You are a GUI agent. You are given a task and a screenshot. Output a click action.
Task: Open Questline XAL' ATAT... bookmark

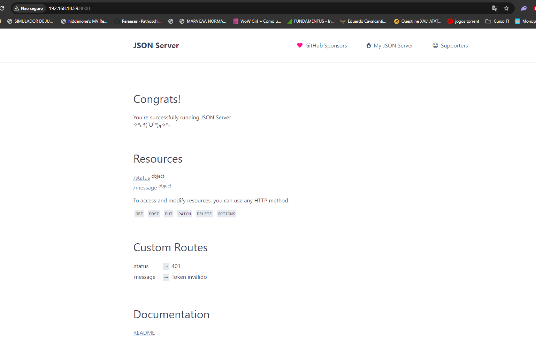click(418, 21)
